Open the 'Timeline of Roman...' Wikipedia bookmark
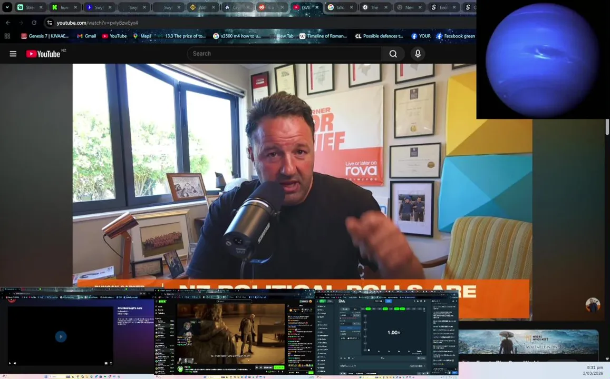 pos(323,36)
